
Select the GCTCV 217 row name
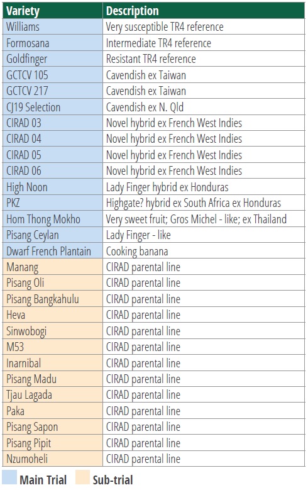click(x=52, y=91)
